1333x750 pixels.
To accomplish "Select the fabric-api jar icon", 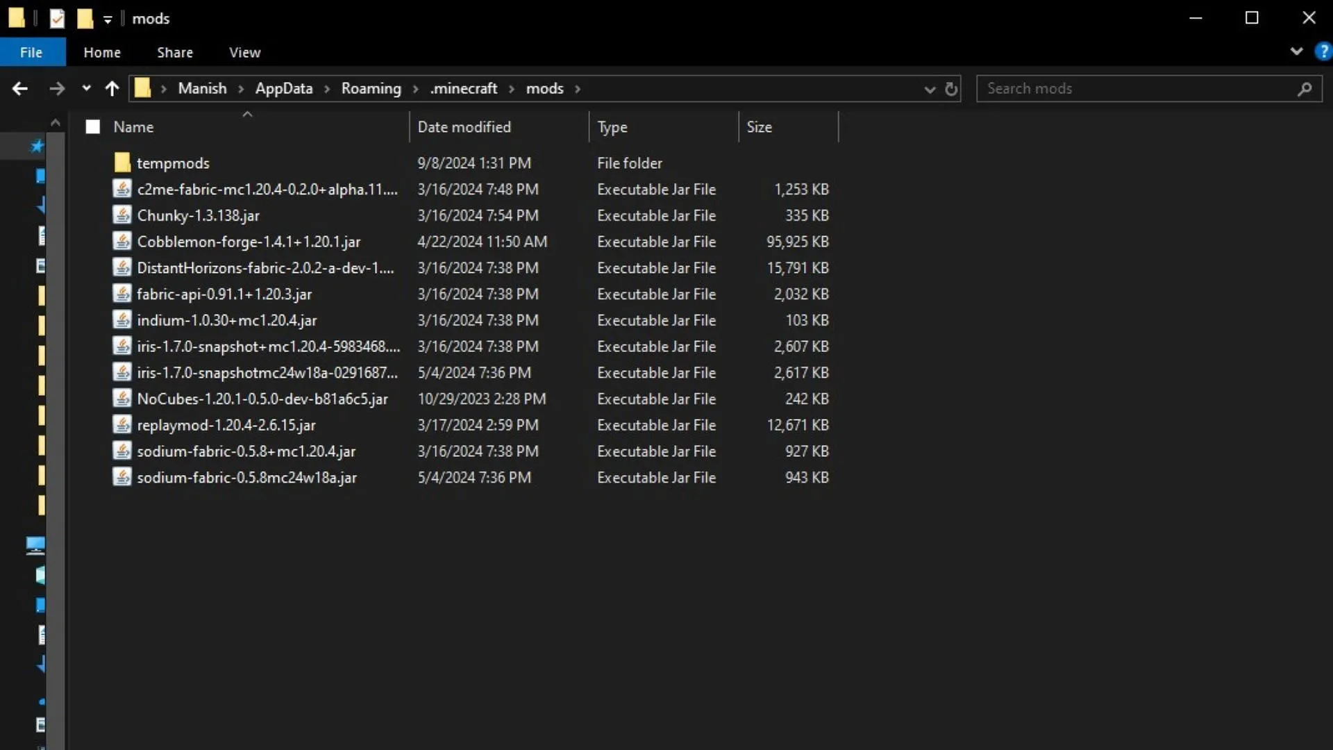I will coord(122,294).
